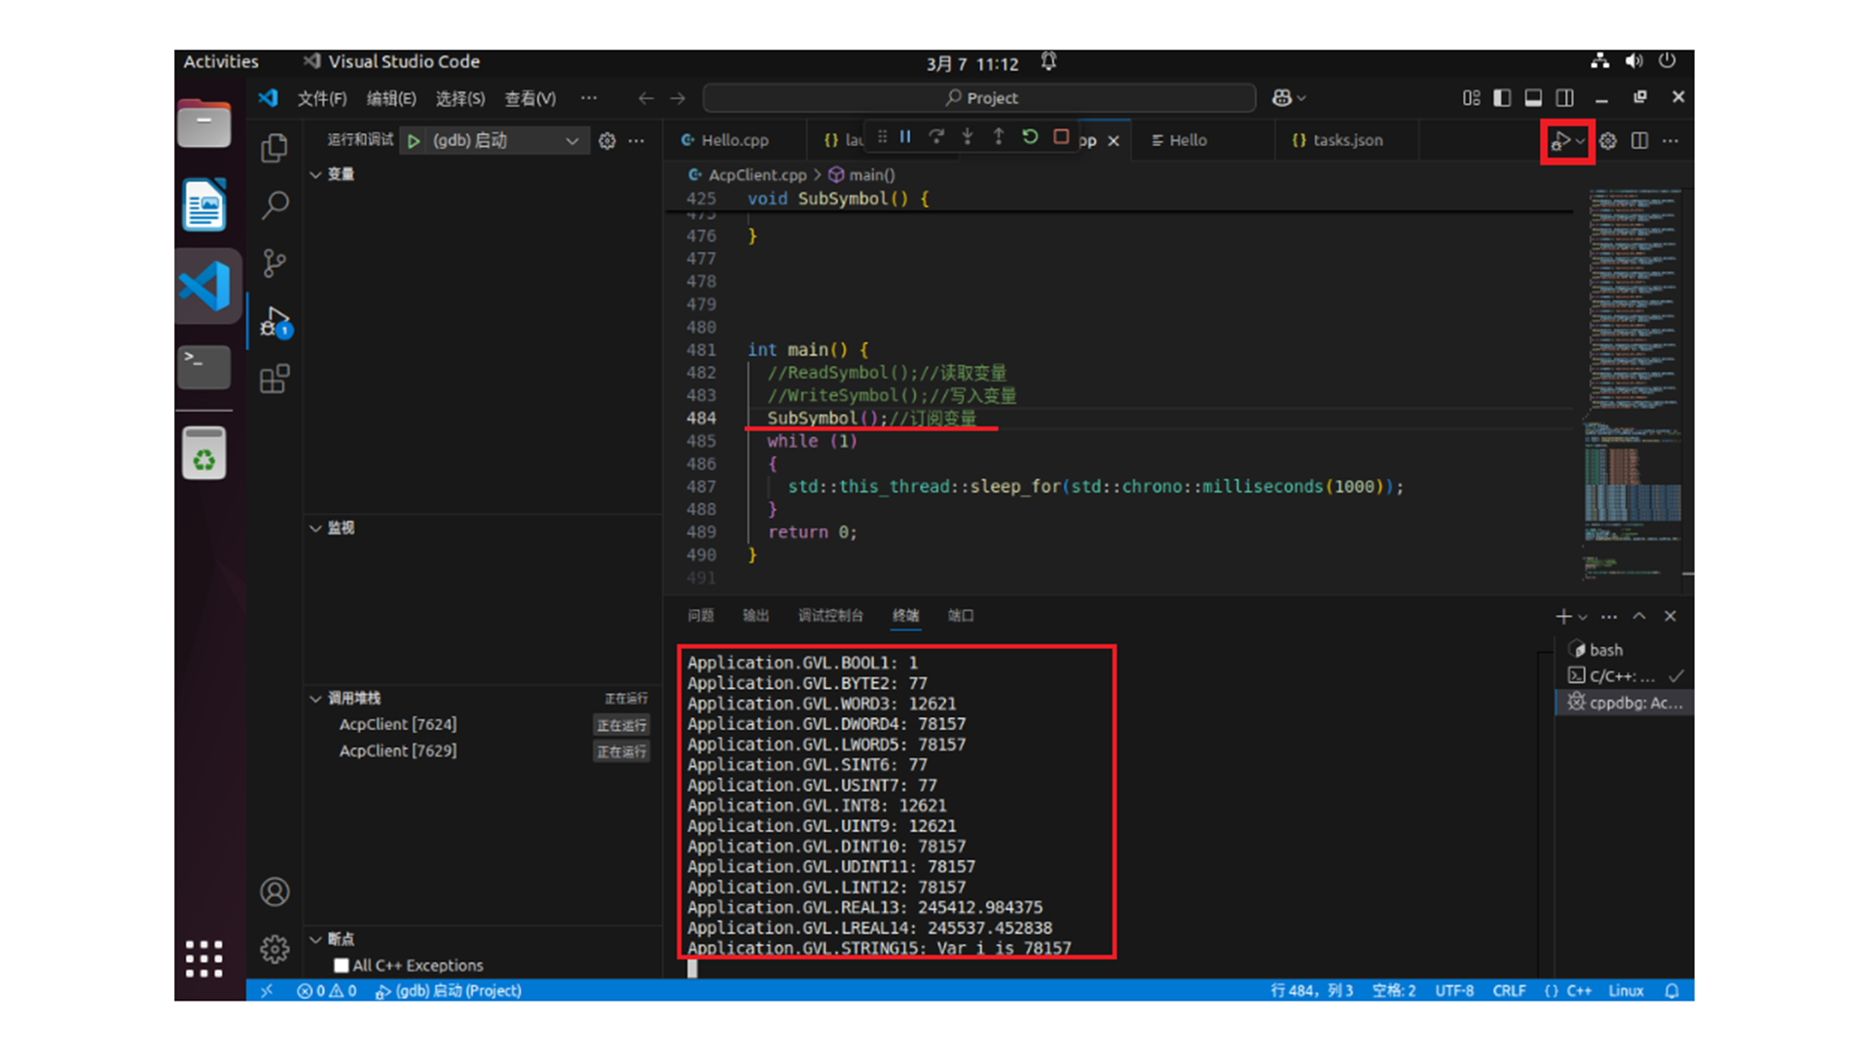Toggle the bottom panel layout button
Viewport: 1869px width, 1051px height.
point(1533,97)
